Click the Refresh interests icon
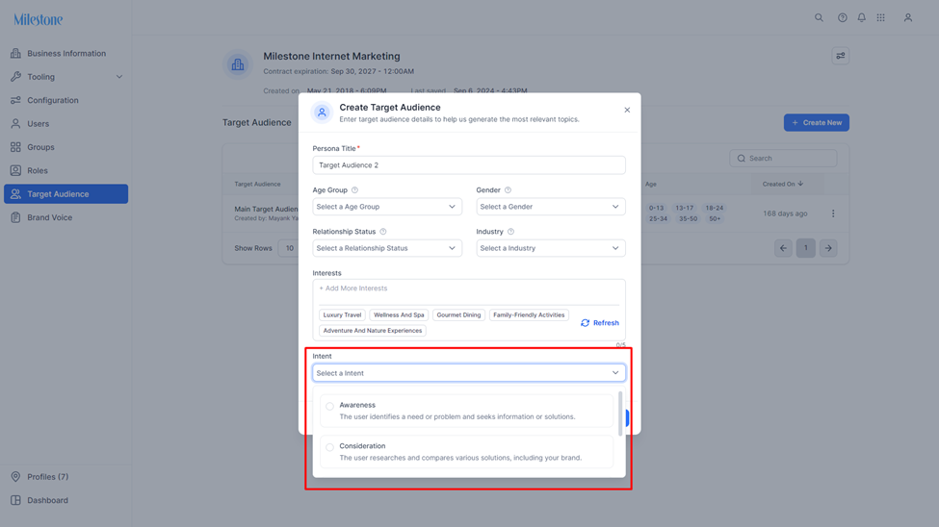Image resolution: width=939 pixels, height=527 pixels. 586,323
